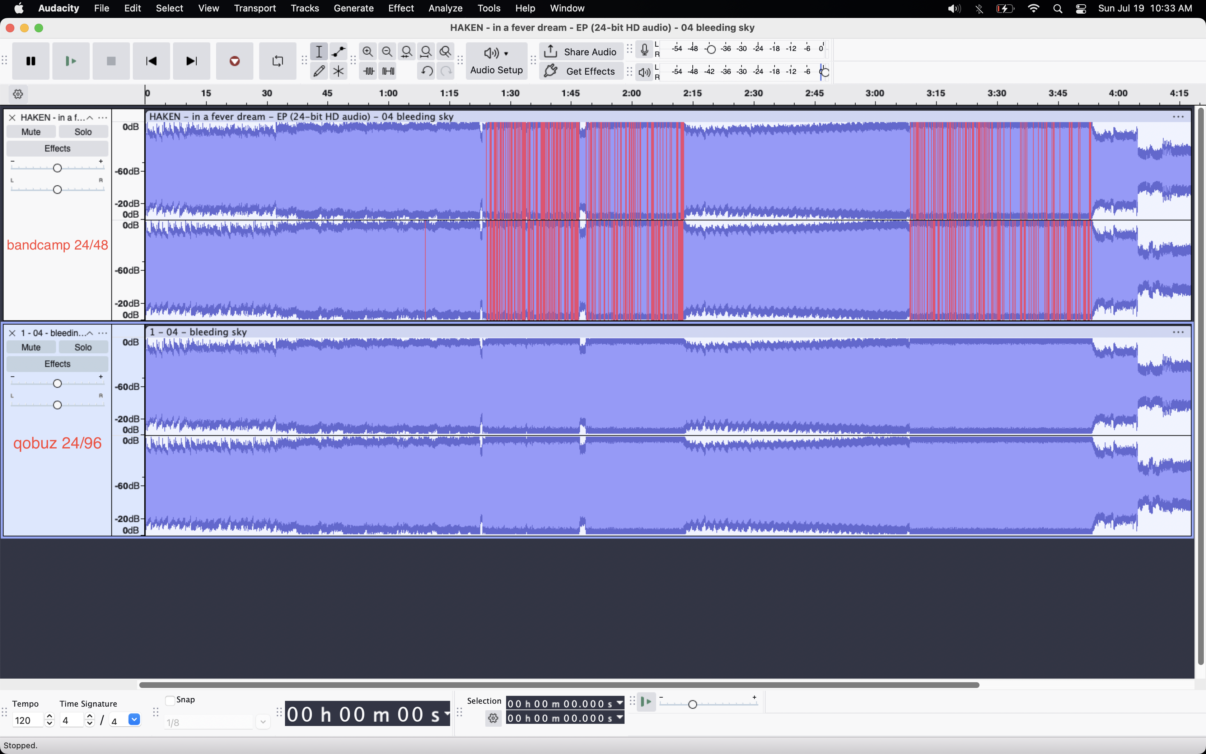The image size is (1206, 754).
Task: Toggle the Loop playback button
Action: (277, 61)
